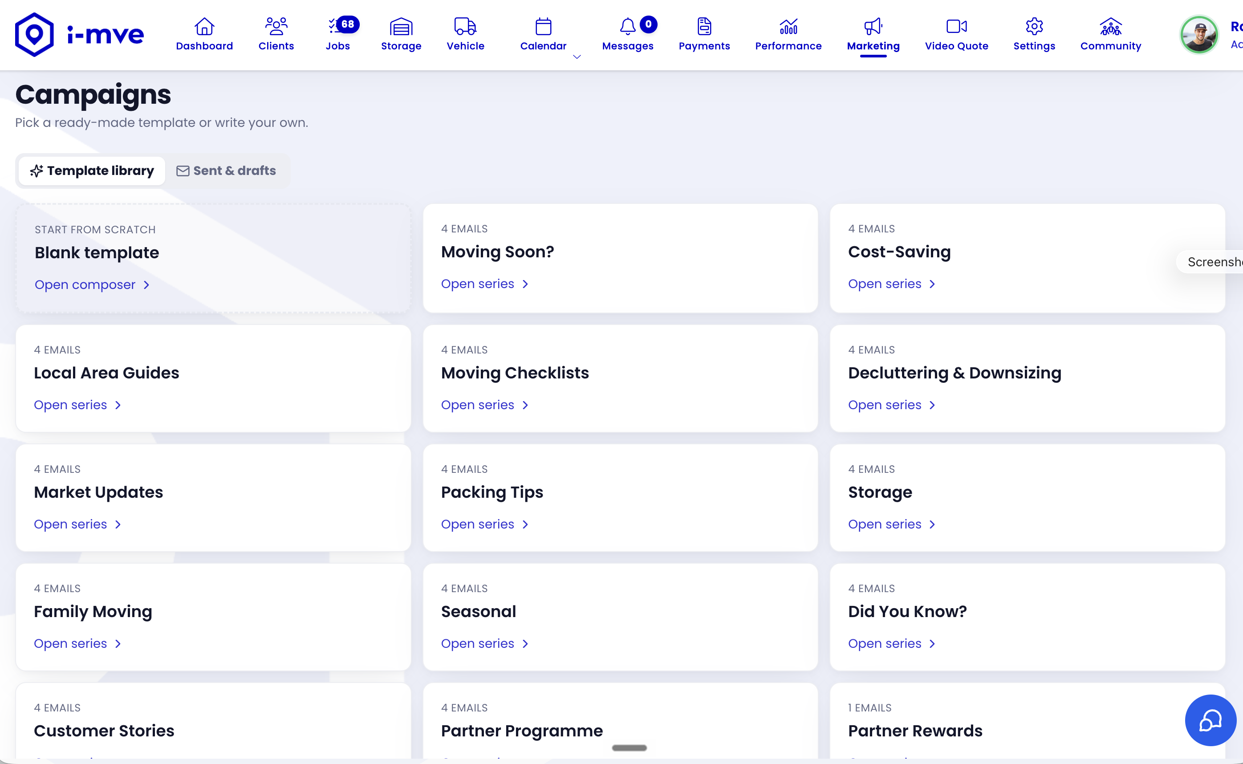
Task: Open the Performance chart icon
Action: (x=788, y=26)
